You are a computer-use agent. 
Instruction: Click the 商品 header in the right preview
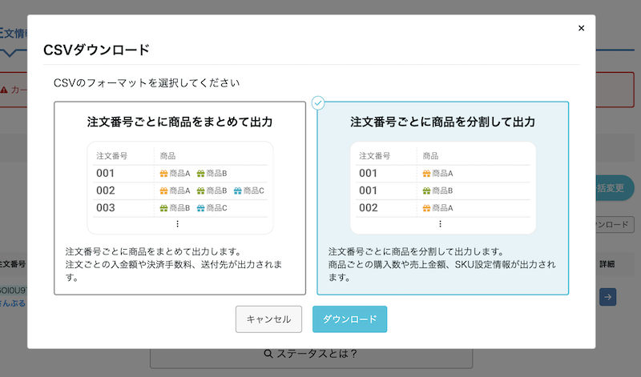click(x=430, y=155)
